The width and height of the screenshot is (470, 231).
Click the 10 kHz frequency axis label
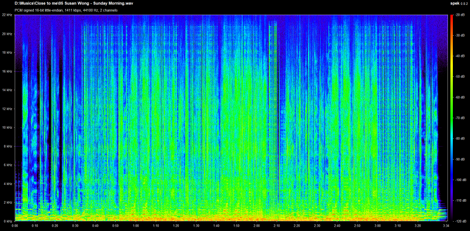pos(8,128)
